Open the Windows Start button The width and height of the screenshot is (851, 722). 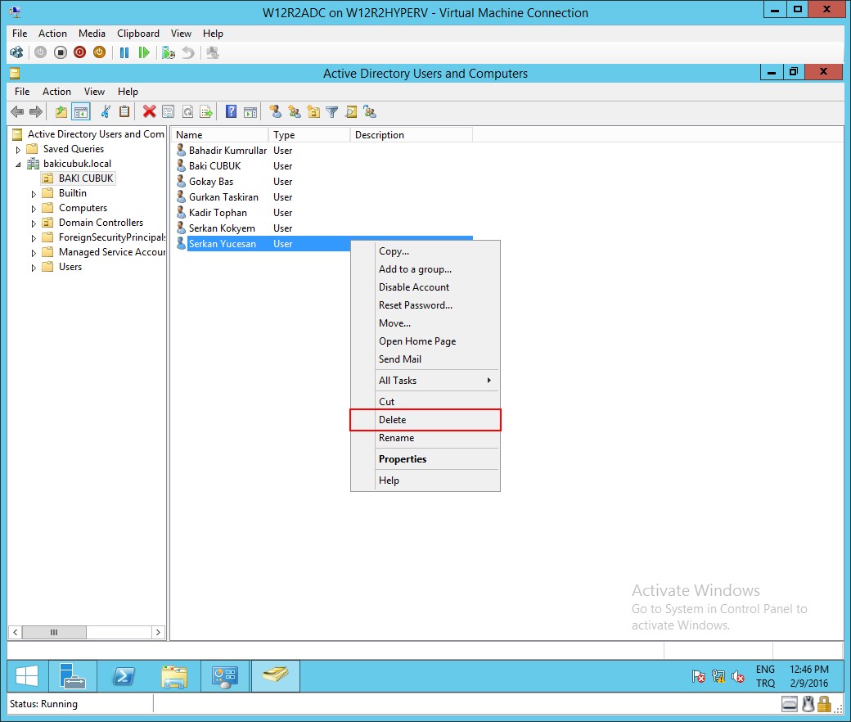point(26,676)
